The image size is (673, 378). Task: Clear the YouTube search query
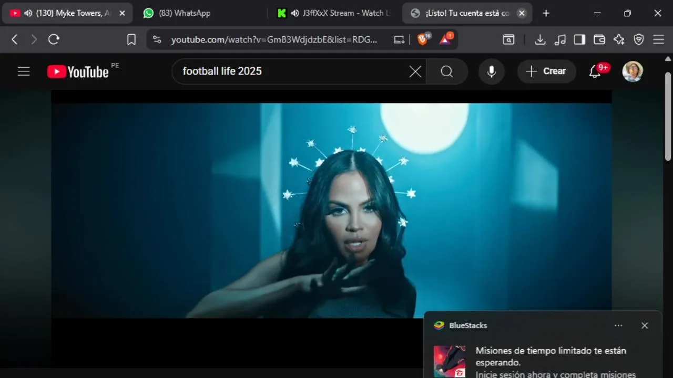[415, 71]
